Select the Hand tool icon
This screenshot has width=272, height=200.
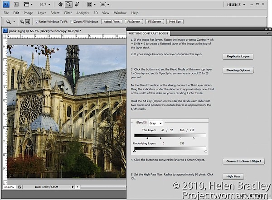click(x=60, y=5)
